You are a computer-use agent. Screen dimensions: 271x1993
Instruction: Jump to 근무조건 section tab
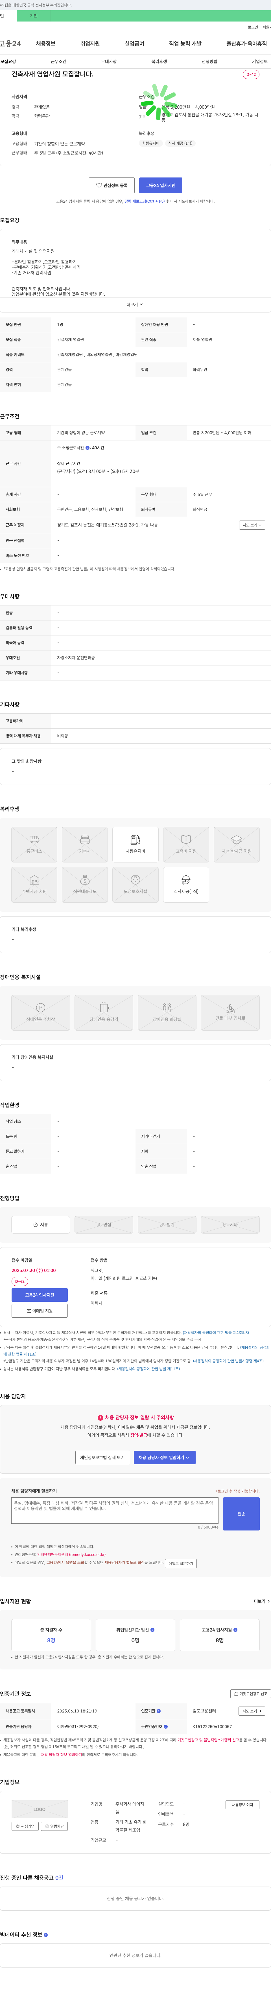59,61
